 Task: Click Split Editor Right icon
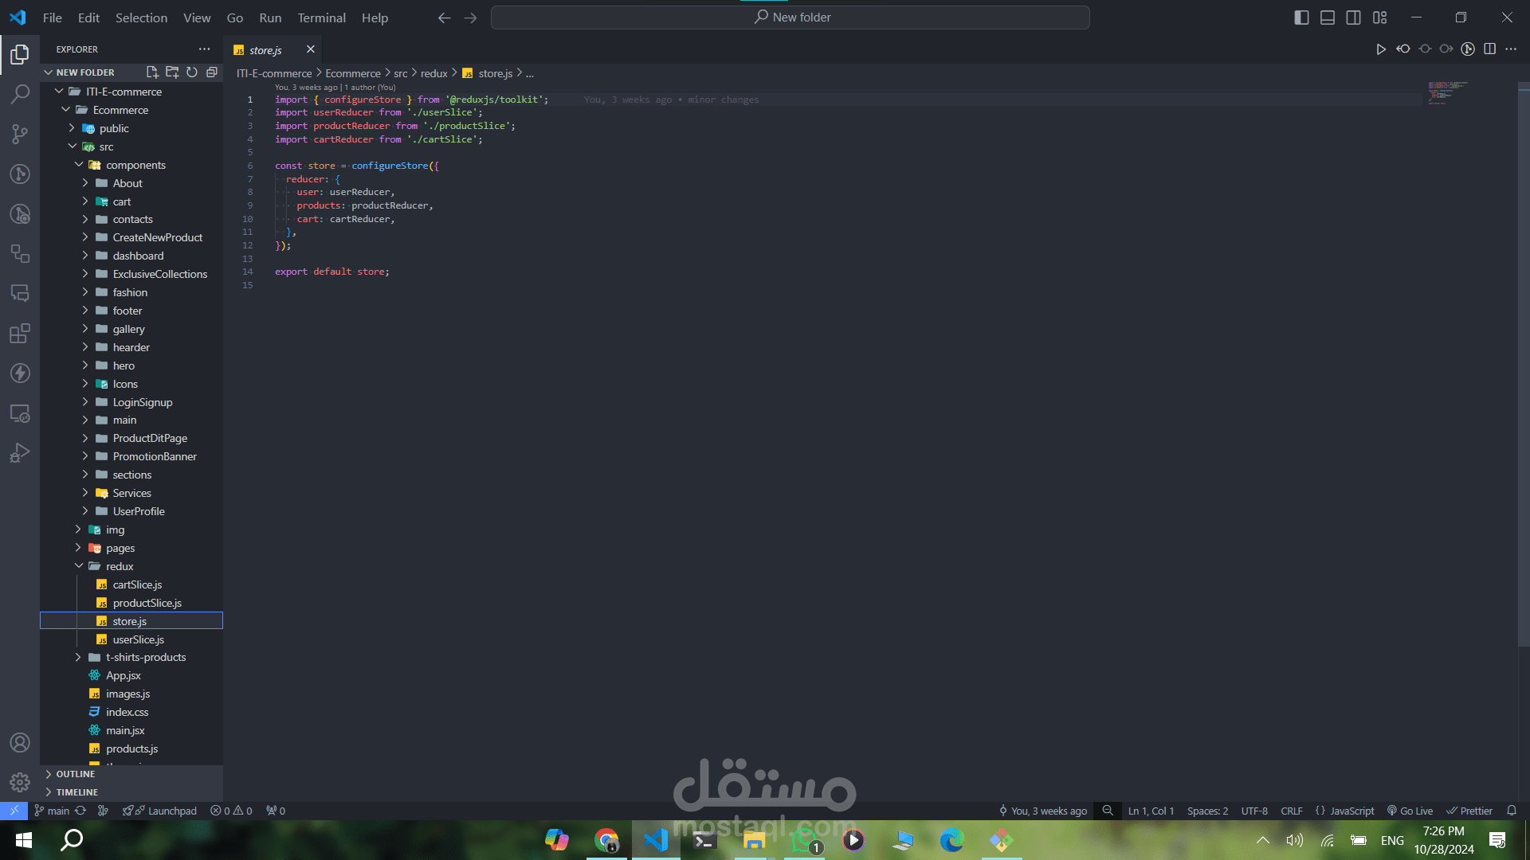point(1489,49)
